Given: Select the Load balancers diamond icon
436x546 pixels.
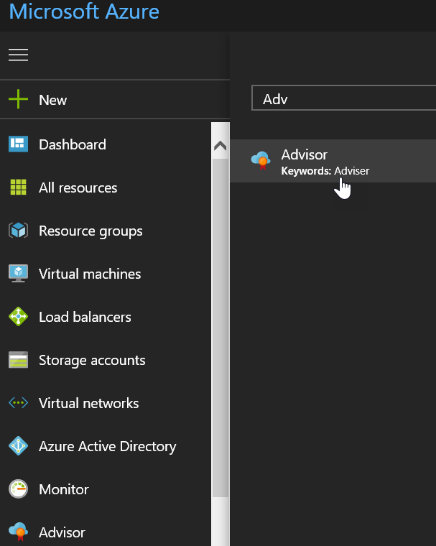Looking at the screenshot, I should click(x=18, y=317).
